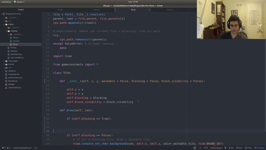Click line number 33 in the gutter
The image size is (266, 150).
pos(47,131)
